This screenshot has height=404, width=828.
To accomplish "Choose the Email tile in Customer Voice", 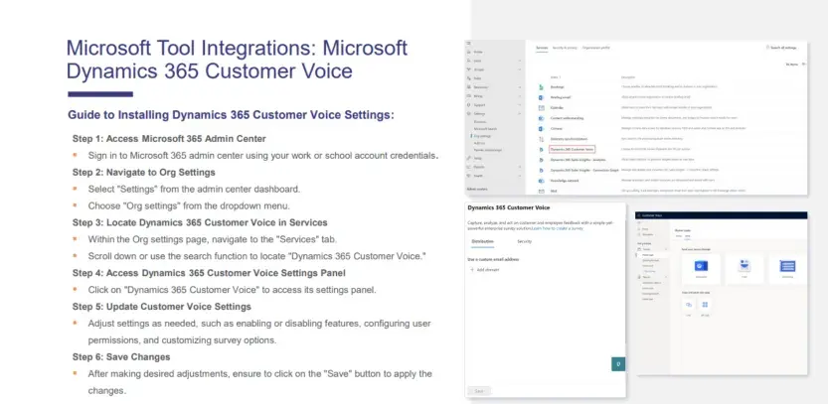I will coord(745,268).
